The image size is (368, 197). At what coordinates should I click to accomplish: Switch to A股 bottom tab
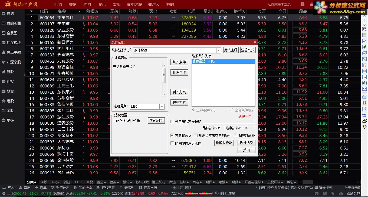(44, 182)
